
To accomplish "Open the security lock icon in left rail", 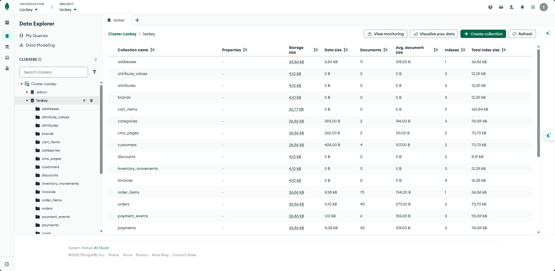I will 7,68.
